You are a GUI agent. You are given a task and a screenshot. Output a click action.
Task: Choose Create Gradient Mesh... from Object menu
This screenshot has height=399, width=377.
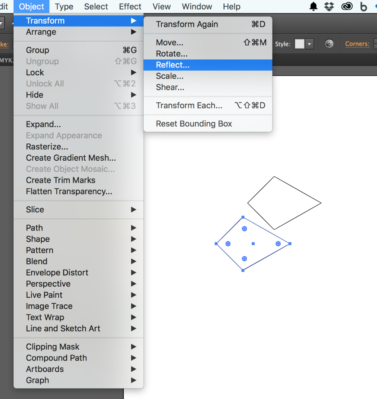tap(71, 158)
